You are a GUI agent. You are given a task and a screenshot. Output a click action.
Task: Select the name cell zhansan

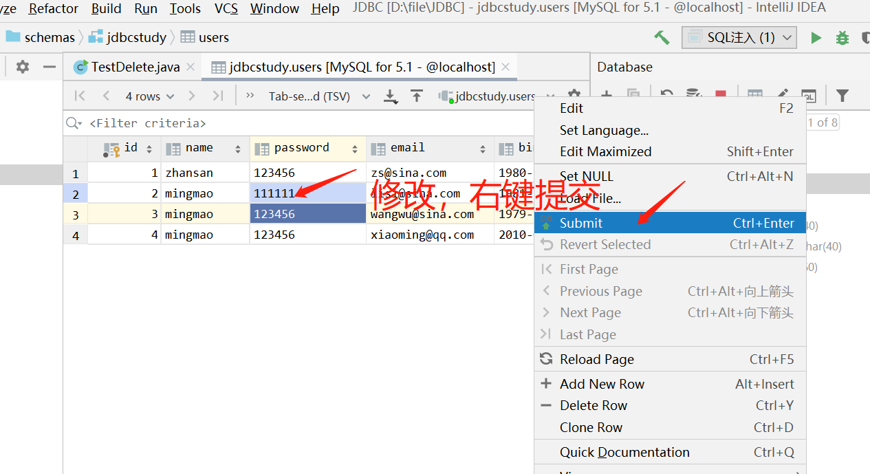pyautogui.click(x=205, y=173)
